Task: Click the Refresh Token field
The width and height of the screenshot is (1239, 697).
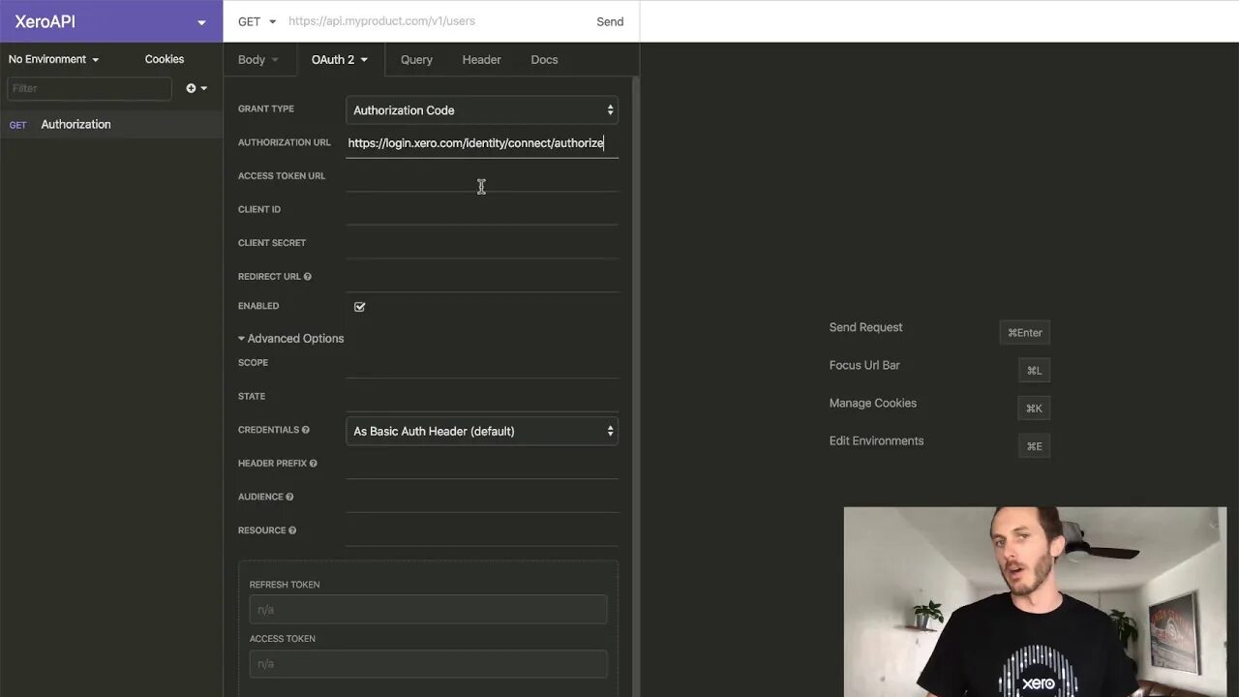Action: (428, 610)
